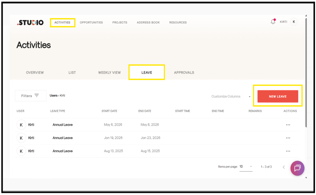Sort by the Start Date column header
Image resolution: width=316 pixels, height=195 pixels.
point(109,111)
